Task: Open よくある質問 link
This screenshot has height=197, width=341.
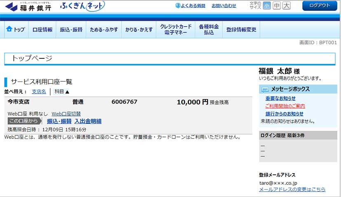Action: [193, 6]
